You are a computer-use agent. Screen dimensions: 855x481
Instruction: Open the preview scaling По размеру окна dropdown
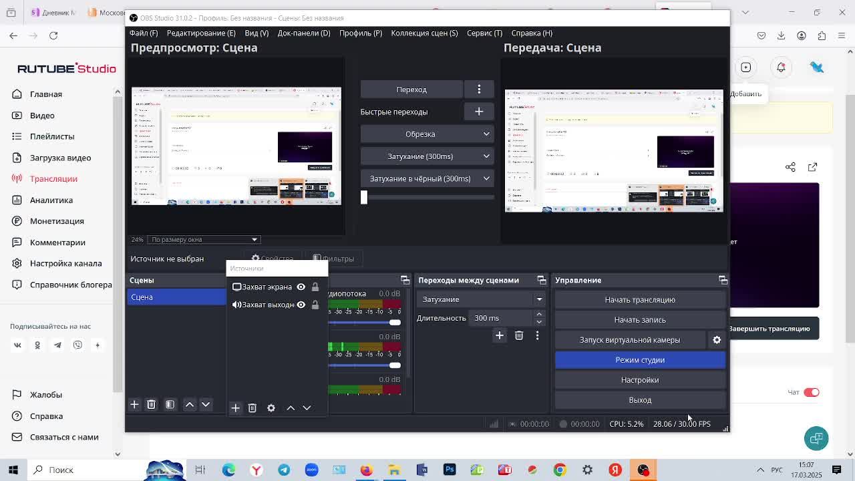pyautogui.click(x=204, y=239)
